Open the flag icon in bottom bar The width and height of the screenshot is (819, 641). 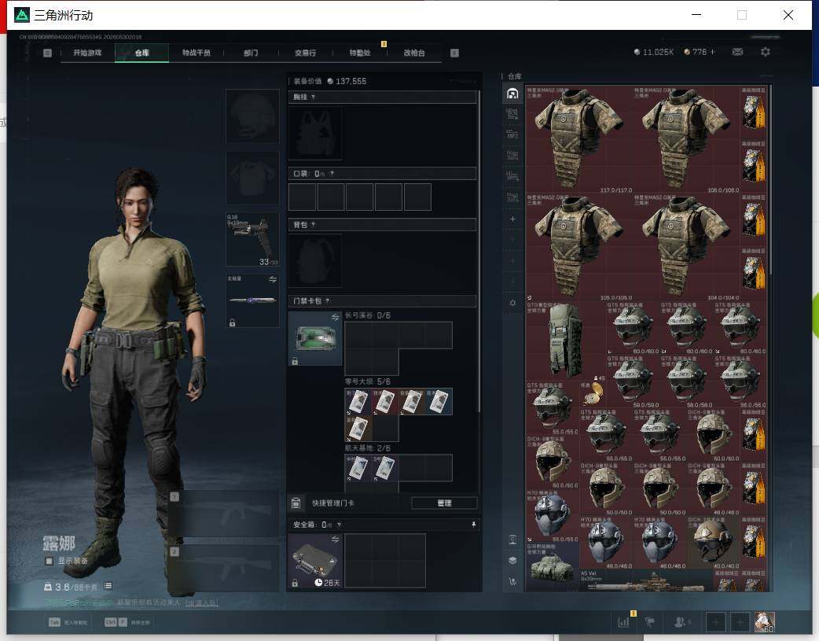[x=650, y=621]
